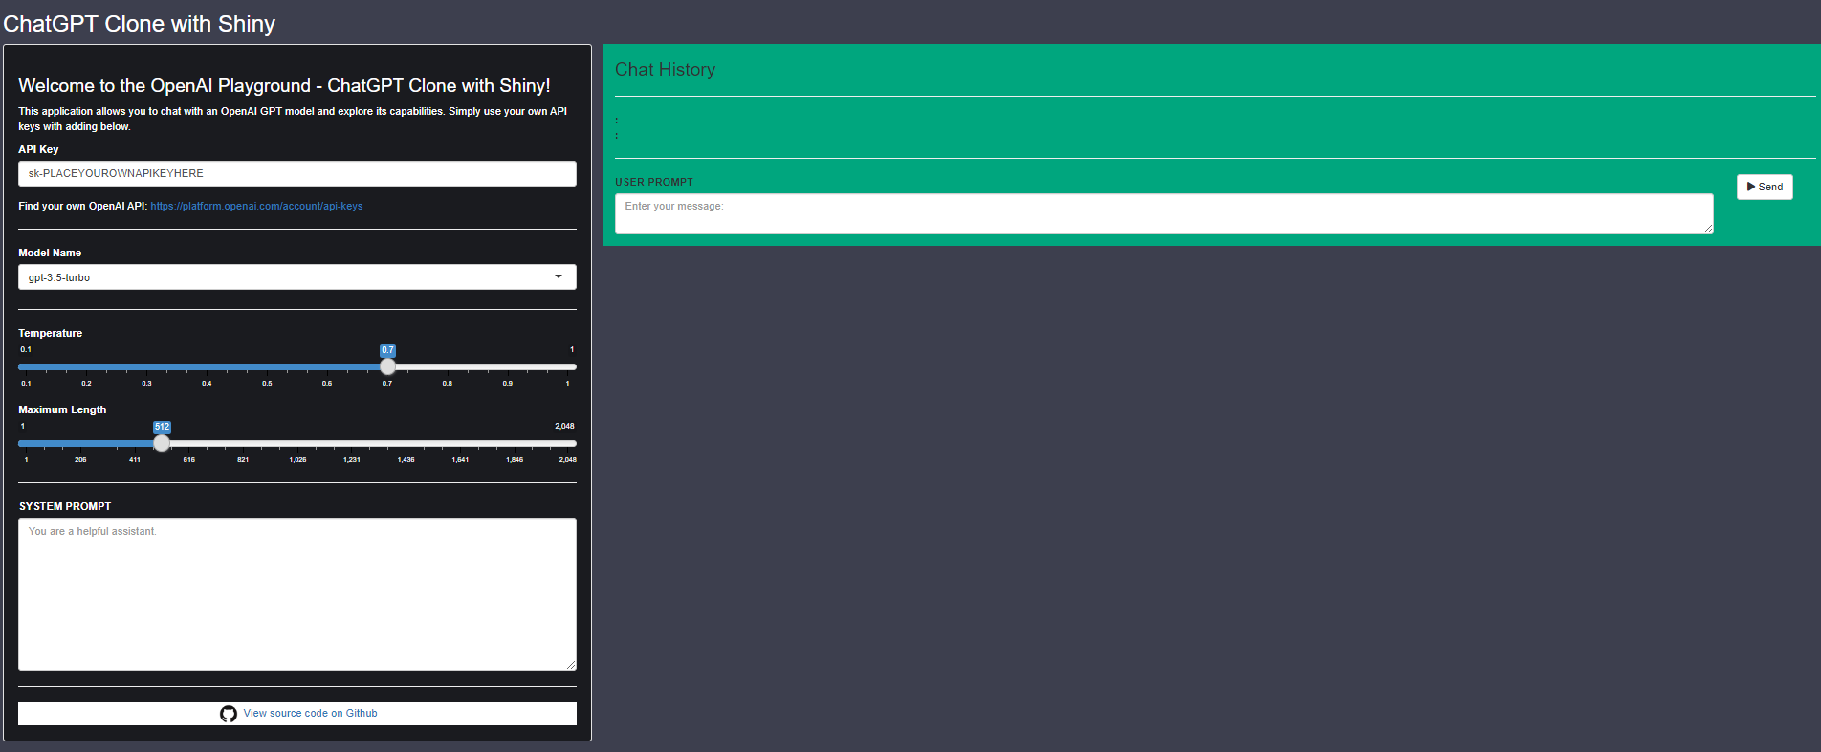Set Temperature to 0.9 on slider track
The height and width of the screenshot is (752, 1821).
pyautogui.click(x=508, y=366)
